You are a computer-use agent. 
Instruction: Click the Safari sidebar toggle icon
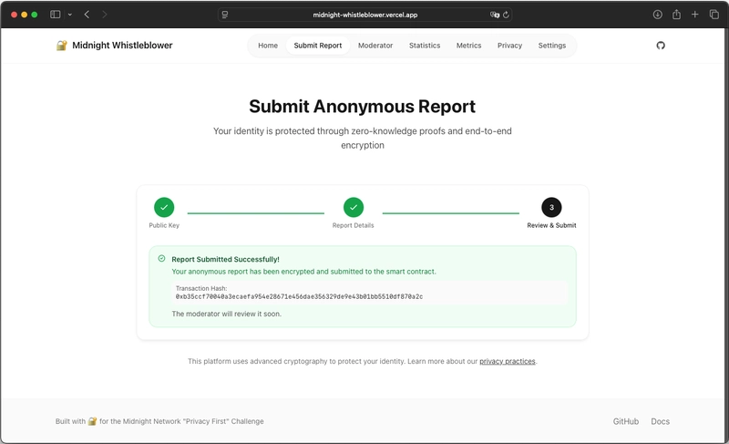click(x=56, y=15)
